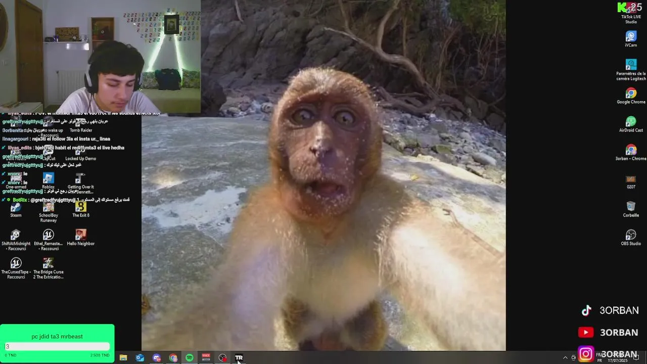Open File Explorer from the taskbar
This screenshot has width=647, height=364.
click(123, 357)
